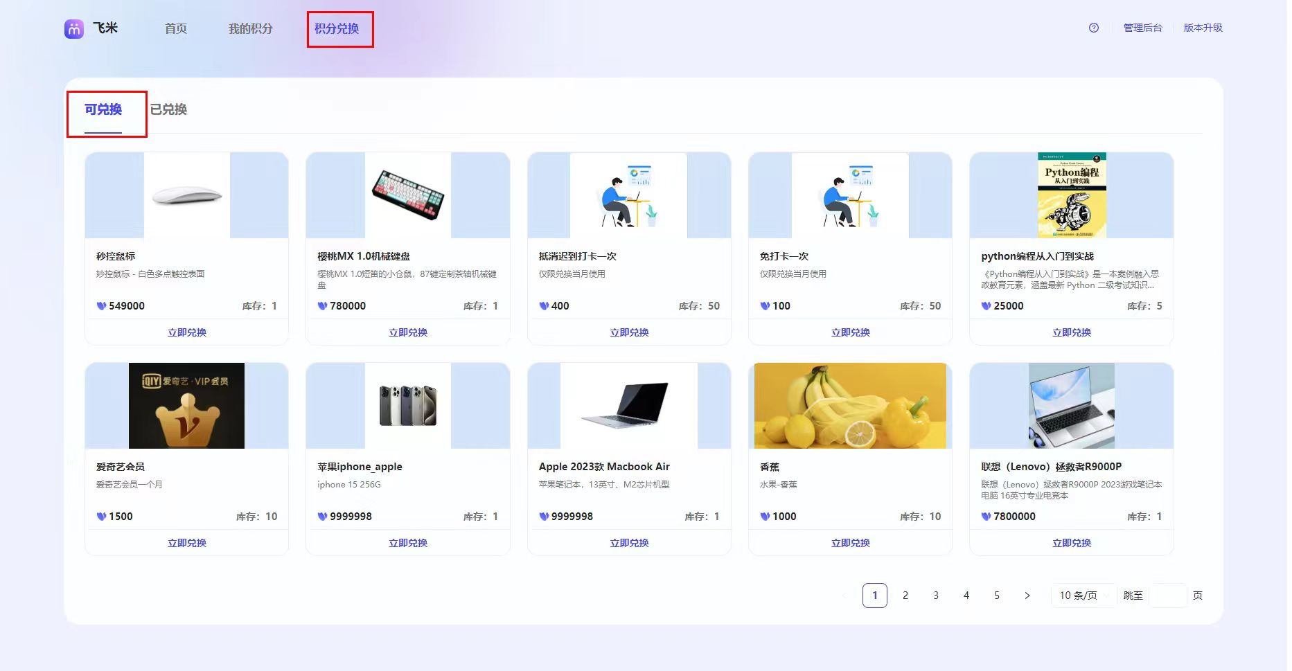The image size is (1292, 671).
Task: Click product title 爱奇艺会员
Action: point(121,467)
